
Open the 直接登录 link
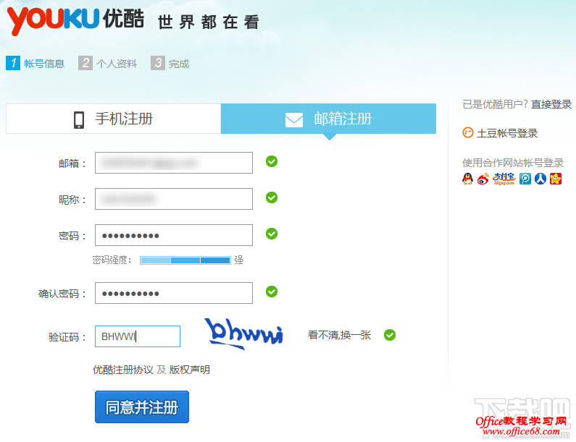point(551,105)
